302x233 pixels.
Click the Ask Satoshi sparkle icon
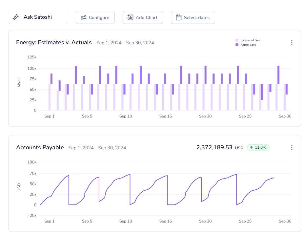pos(16,17)
